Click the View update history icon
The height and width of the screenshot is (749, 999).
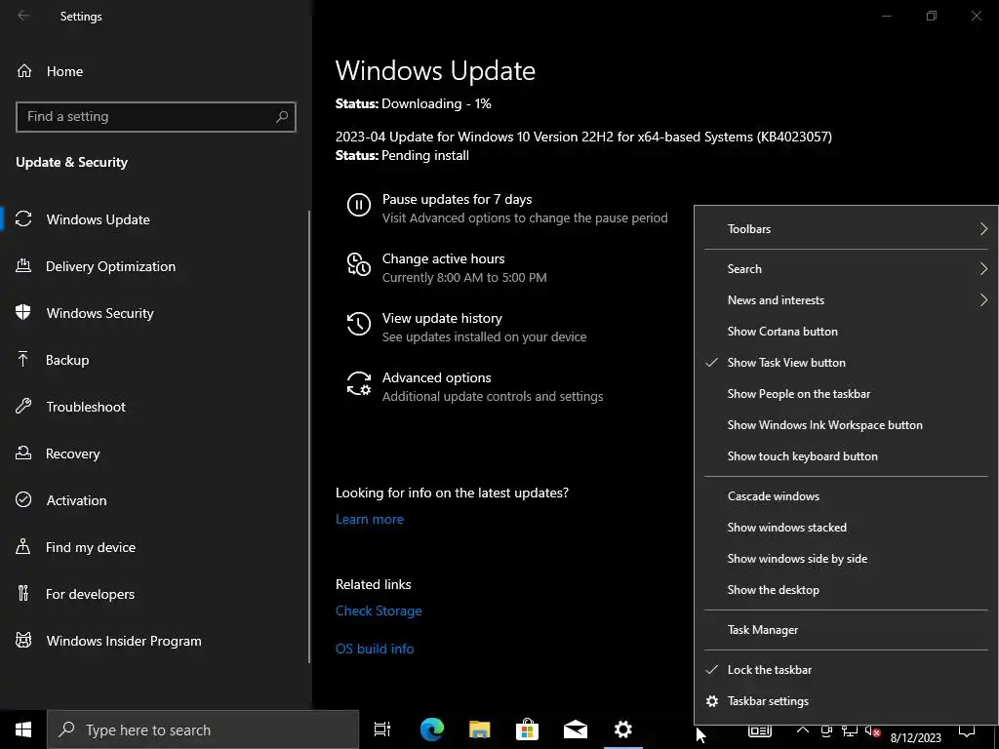359,324
